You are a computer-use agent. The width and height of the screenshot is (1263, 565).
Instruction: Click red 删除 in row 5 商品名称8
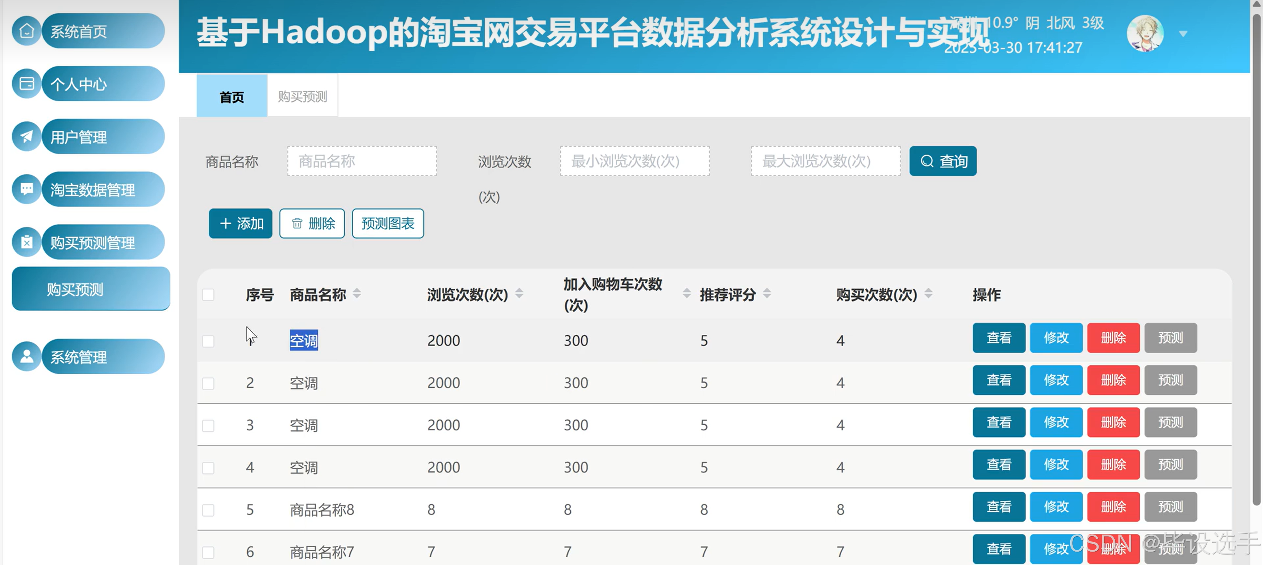(1114, 506)
